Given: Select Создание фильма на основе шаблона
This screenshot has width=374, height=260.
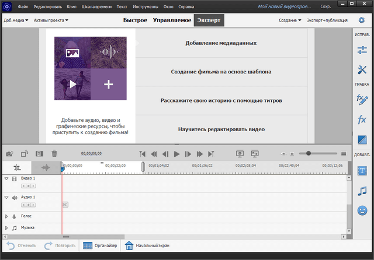Looking at the screenshot, I should (x=221, y=72).
